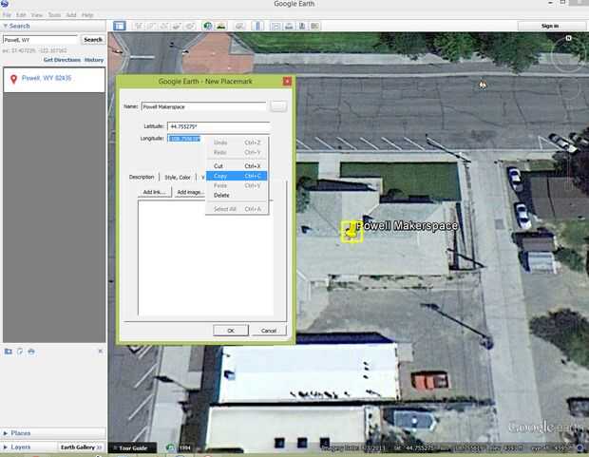The image size is (589, 457).
Task: Show historical imagery with clock icon
Action: (207, 26)
